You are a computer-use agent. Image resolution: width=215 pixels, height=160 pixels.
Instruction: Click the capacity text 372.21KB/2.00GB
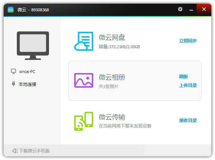[x=119, y=47]
